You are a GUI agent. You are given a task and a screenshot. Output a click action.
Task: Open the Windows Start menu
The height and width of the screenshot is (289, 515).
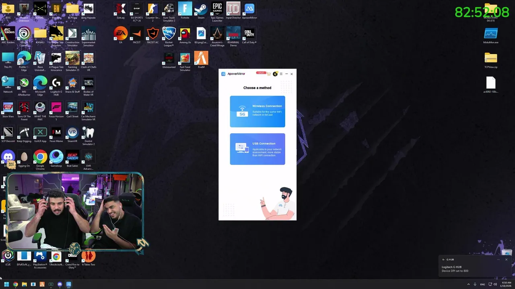point(6,284)
